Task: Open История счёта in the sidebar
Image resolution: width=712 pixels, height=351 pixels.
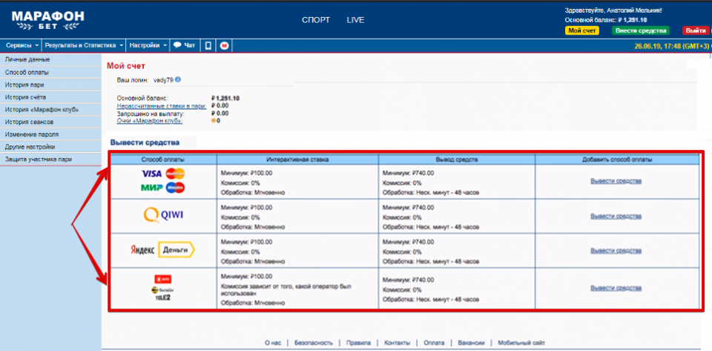Action: (51, 97)
